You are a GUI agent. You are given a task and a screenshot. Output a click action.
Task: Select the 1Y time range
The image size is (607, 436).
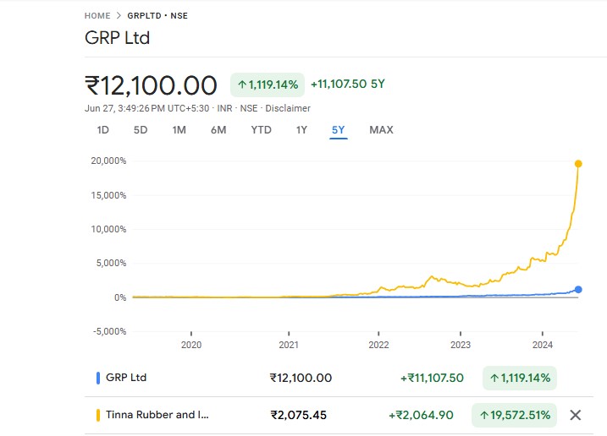click(301, 130)
